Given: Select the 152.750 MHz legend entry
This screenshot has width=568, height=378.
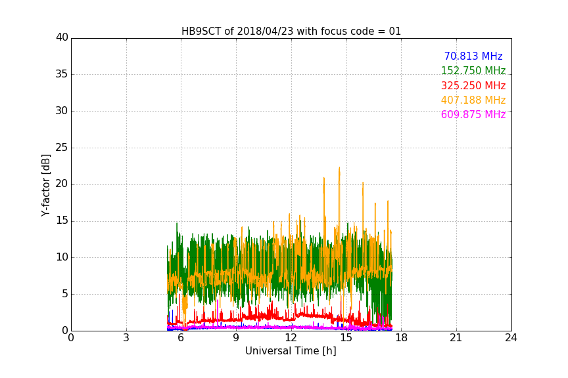Looking at the screenshot, I should point(473,70).
